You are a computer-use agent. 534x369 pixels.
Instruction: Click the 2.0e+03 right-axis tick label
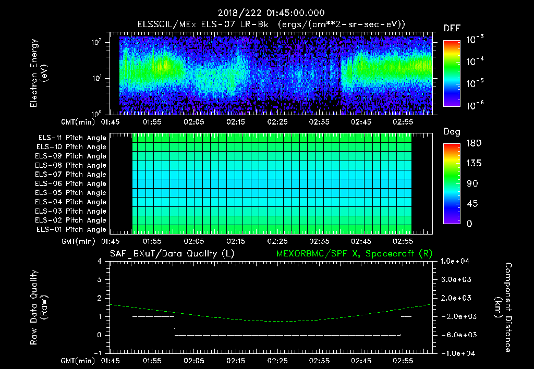[456, 298]
